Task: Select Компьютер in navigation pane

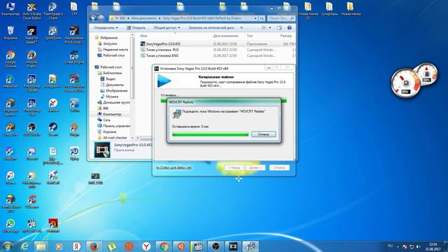Action: [x=109, y=114]
